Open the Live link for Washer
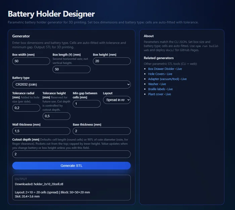The height and width of the screenshot is (210, 235). pyautogui.click(x=163, y=84)
